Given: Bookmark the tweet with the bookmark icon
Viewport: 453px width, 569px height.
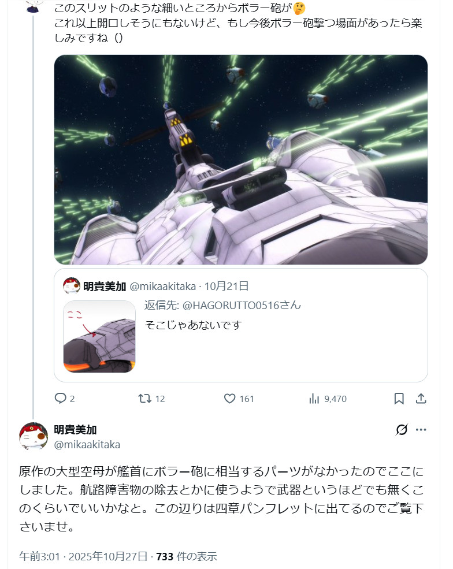Looking at the screenshot, I should pos(399,399).
